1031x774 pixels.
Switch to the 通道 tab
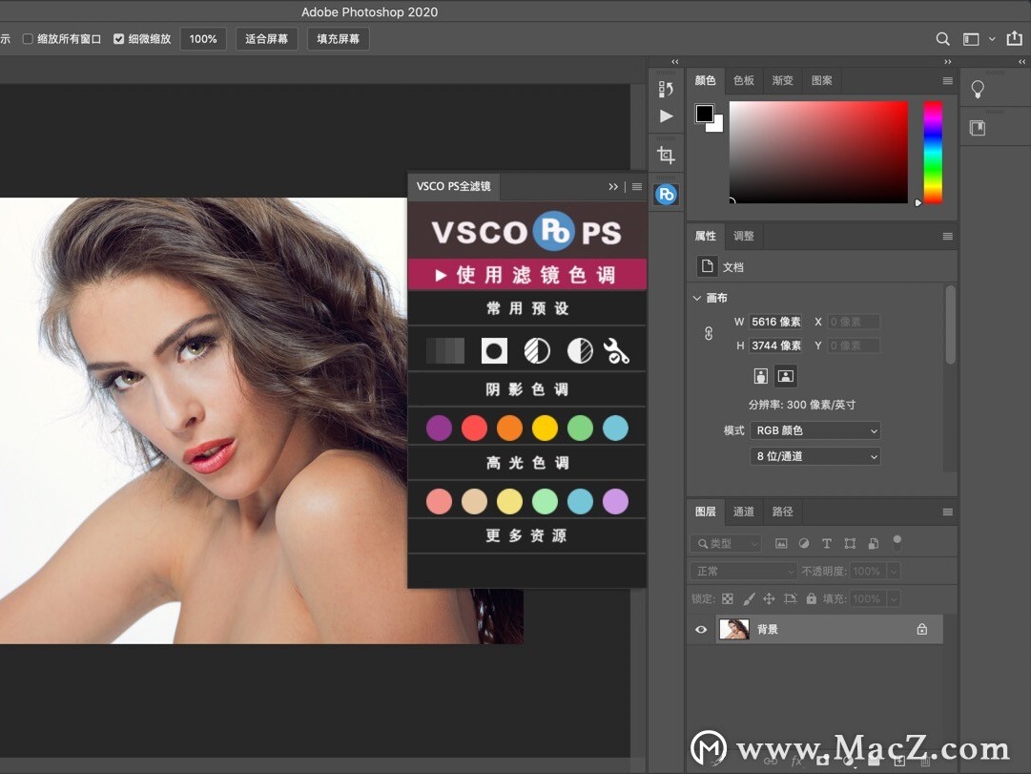[x=744, y=512]
